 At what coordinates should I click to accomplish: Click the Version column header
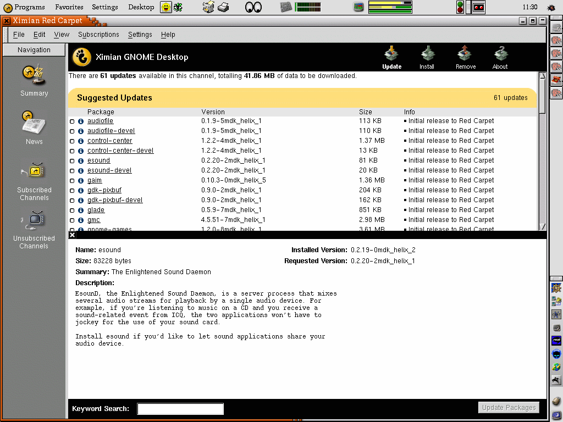[213, 112]
